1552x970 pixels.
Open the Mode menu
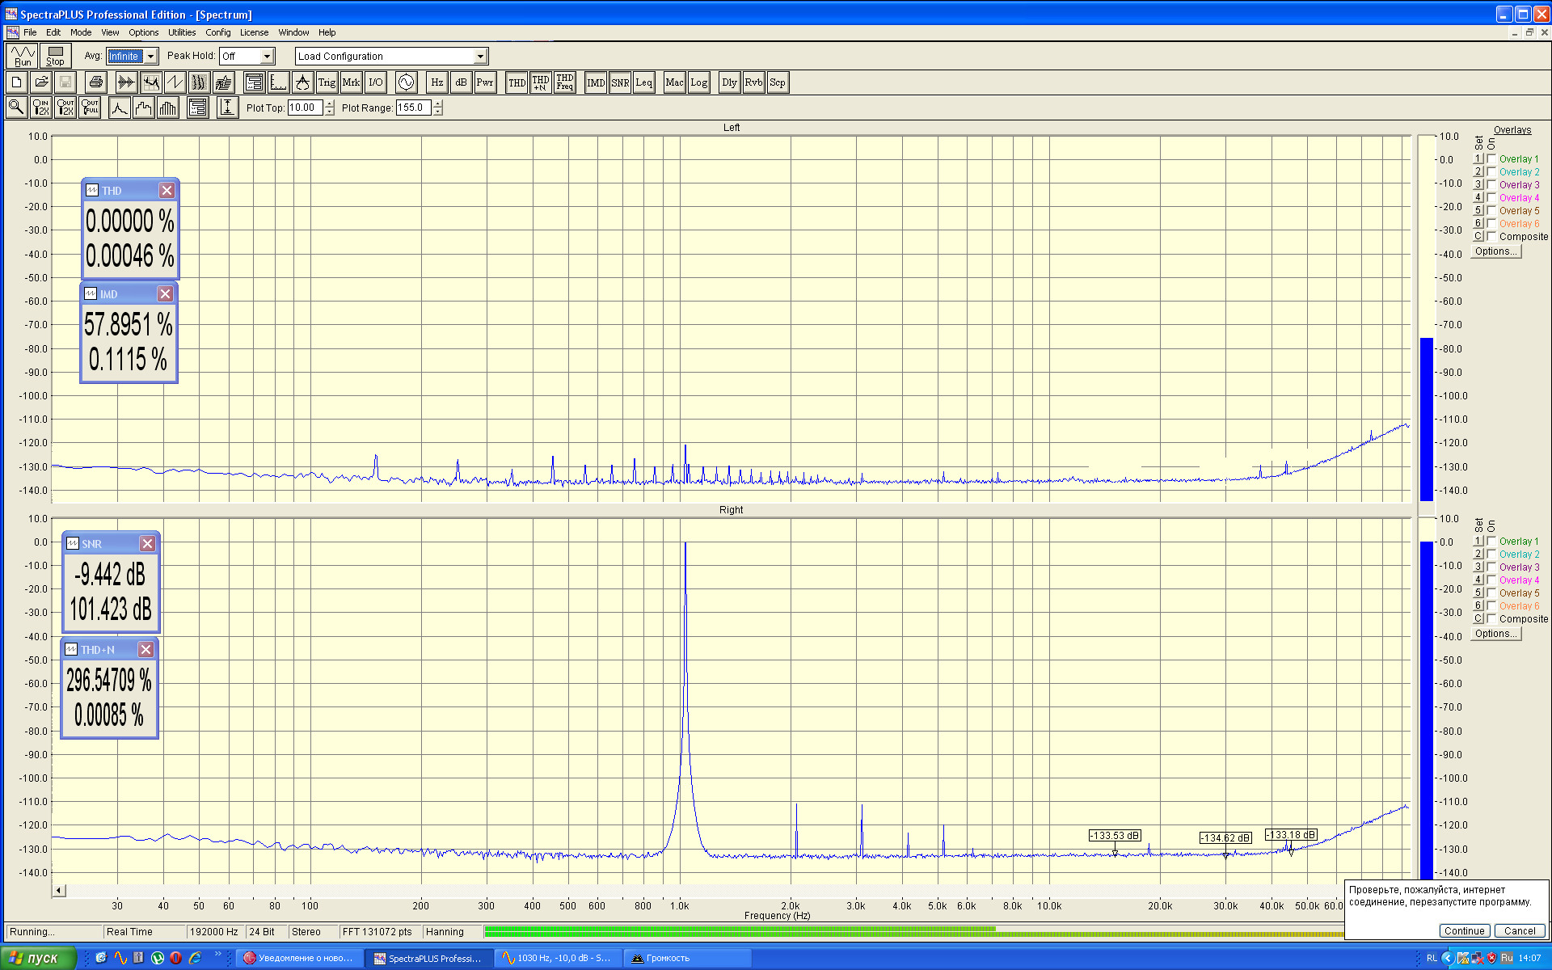point(81,32)
